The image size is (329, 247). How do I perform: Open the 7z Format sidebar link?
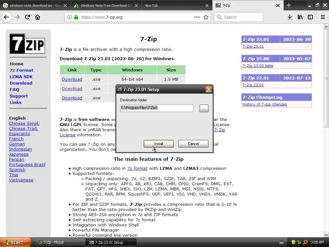point(22,70)
